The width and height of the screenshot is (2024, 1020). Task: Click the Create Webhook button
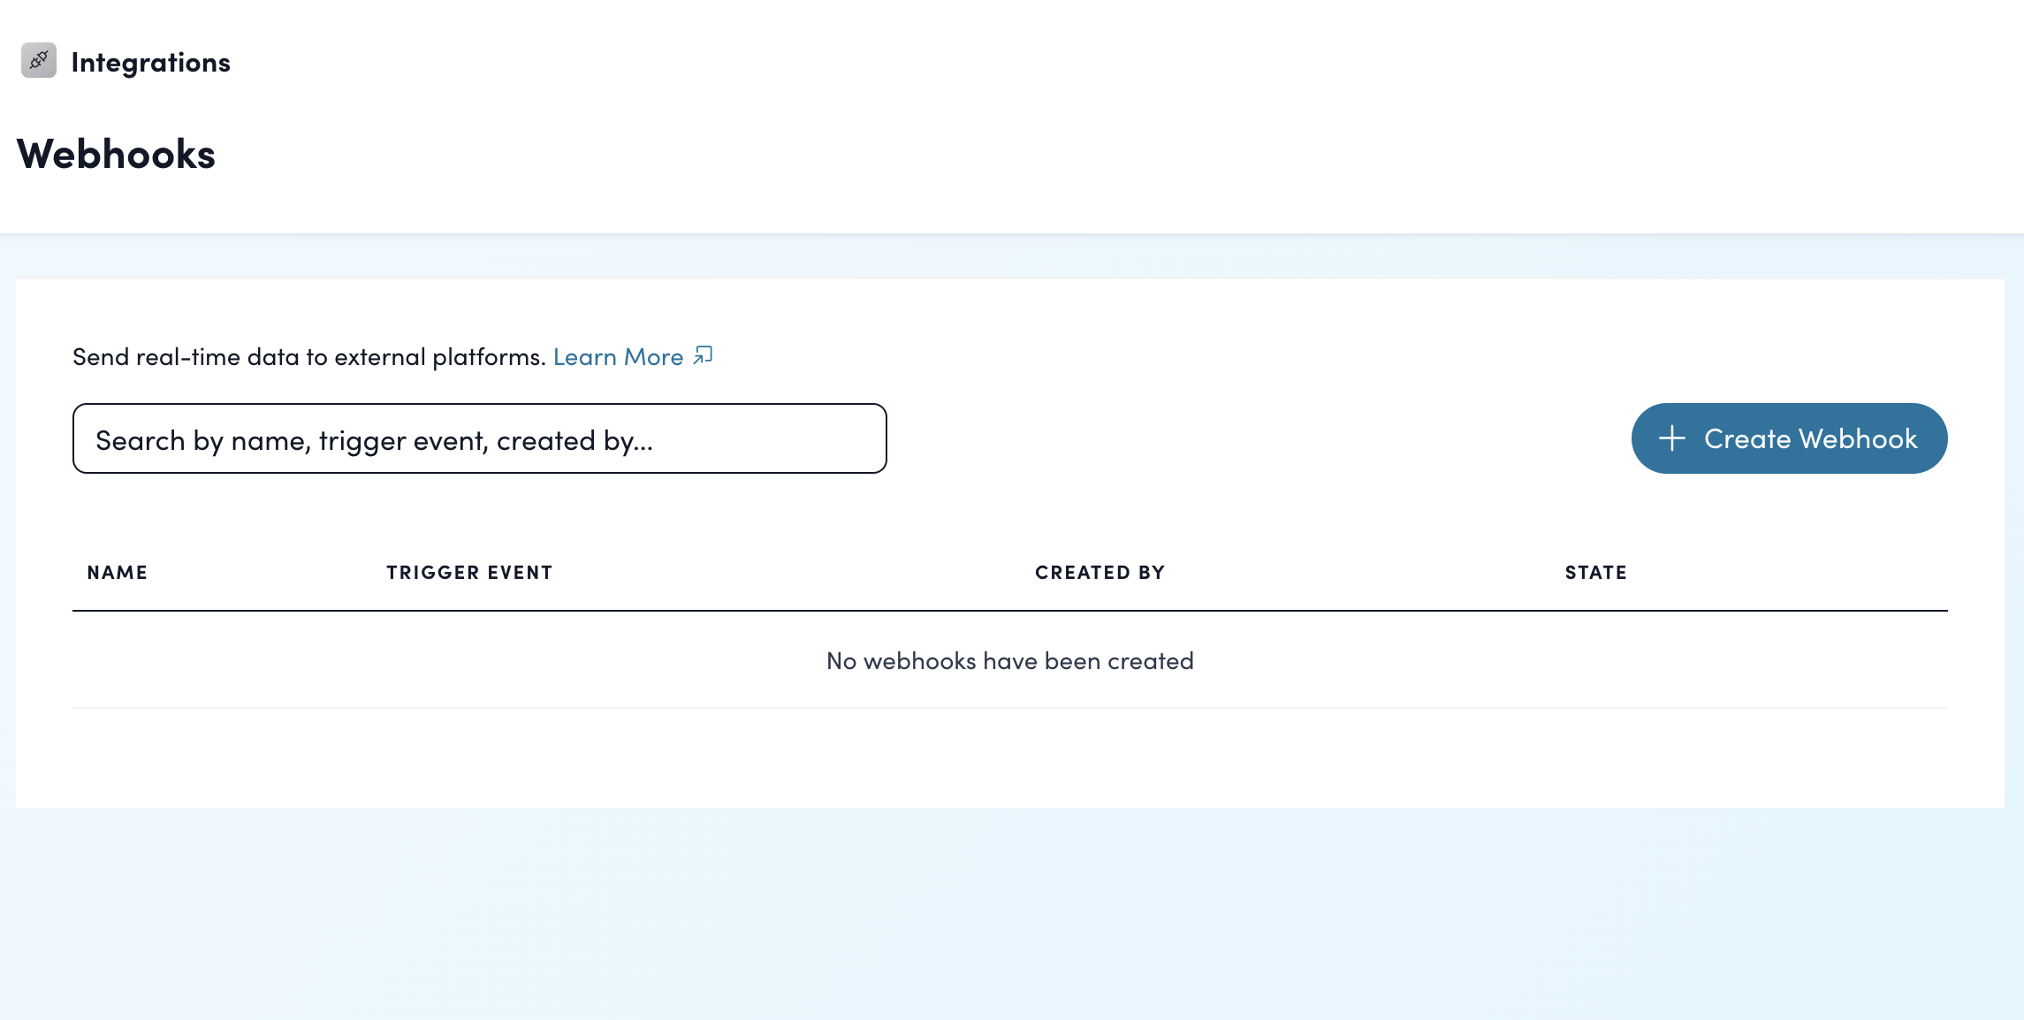click(1788, 438)
